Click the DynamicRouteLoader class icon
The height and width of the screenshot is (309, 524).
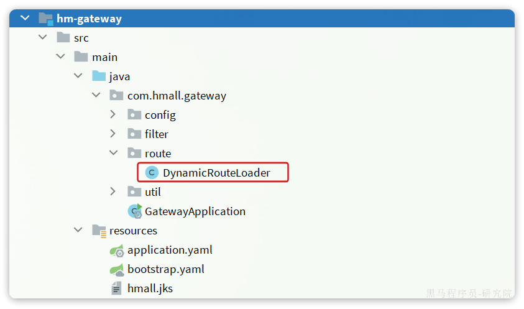pos(151,173)
